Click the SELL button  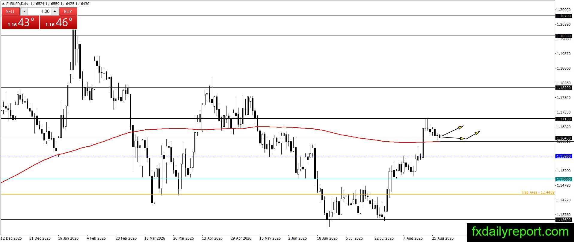click(10, 11)
